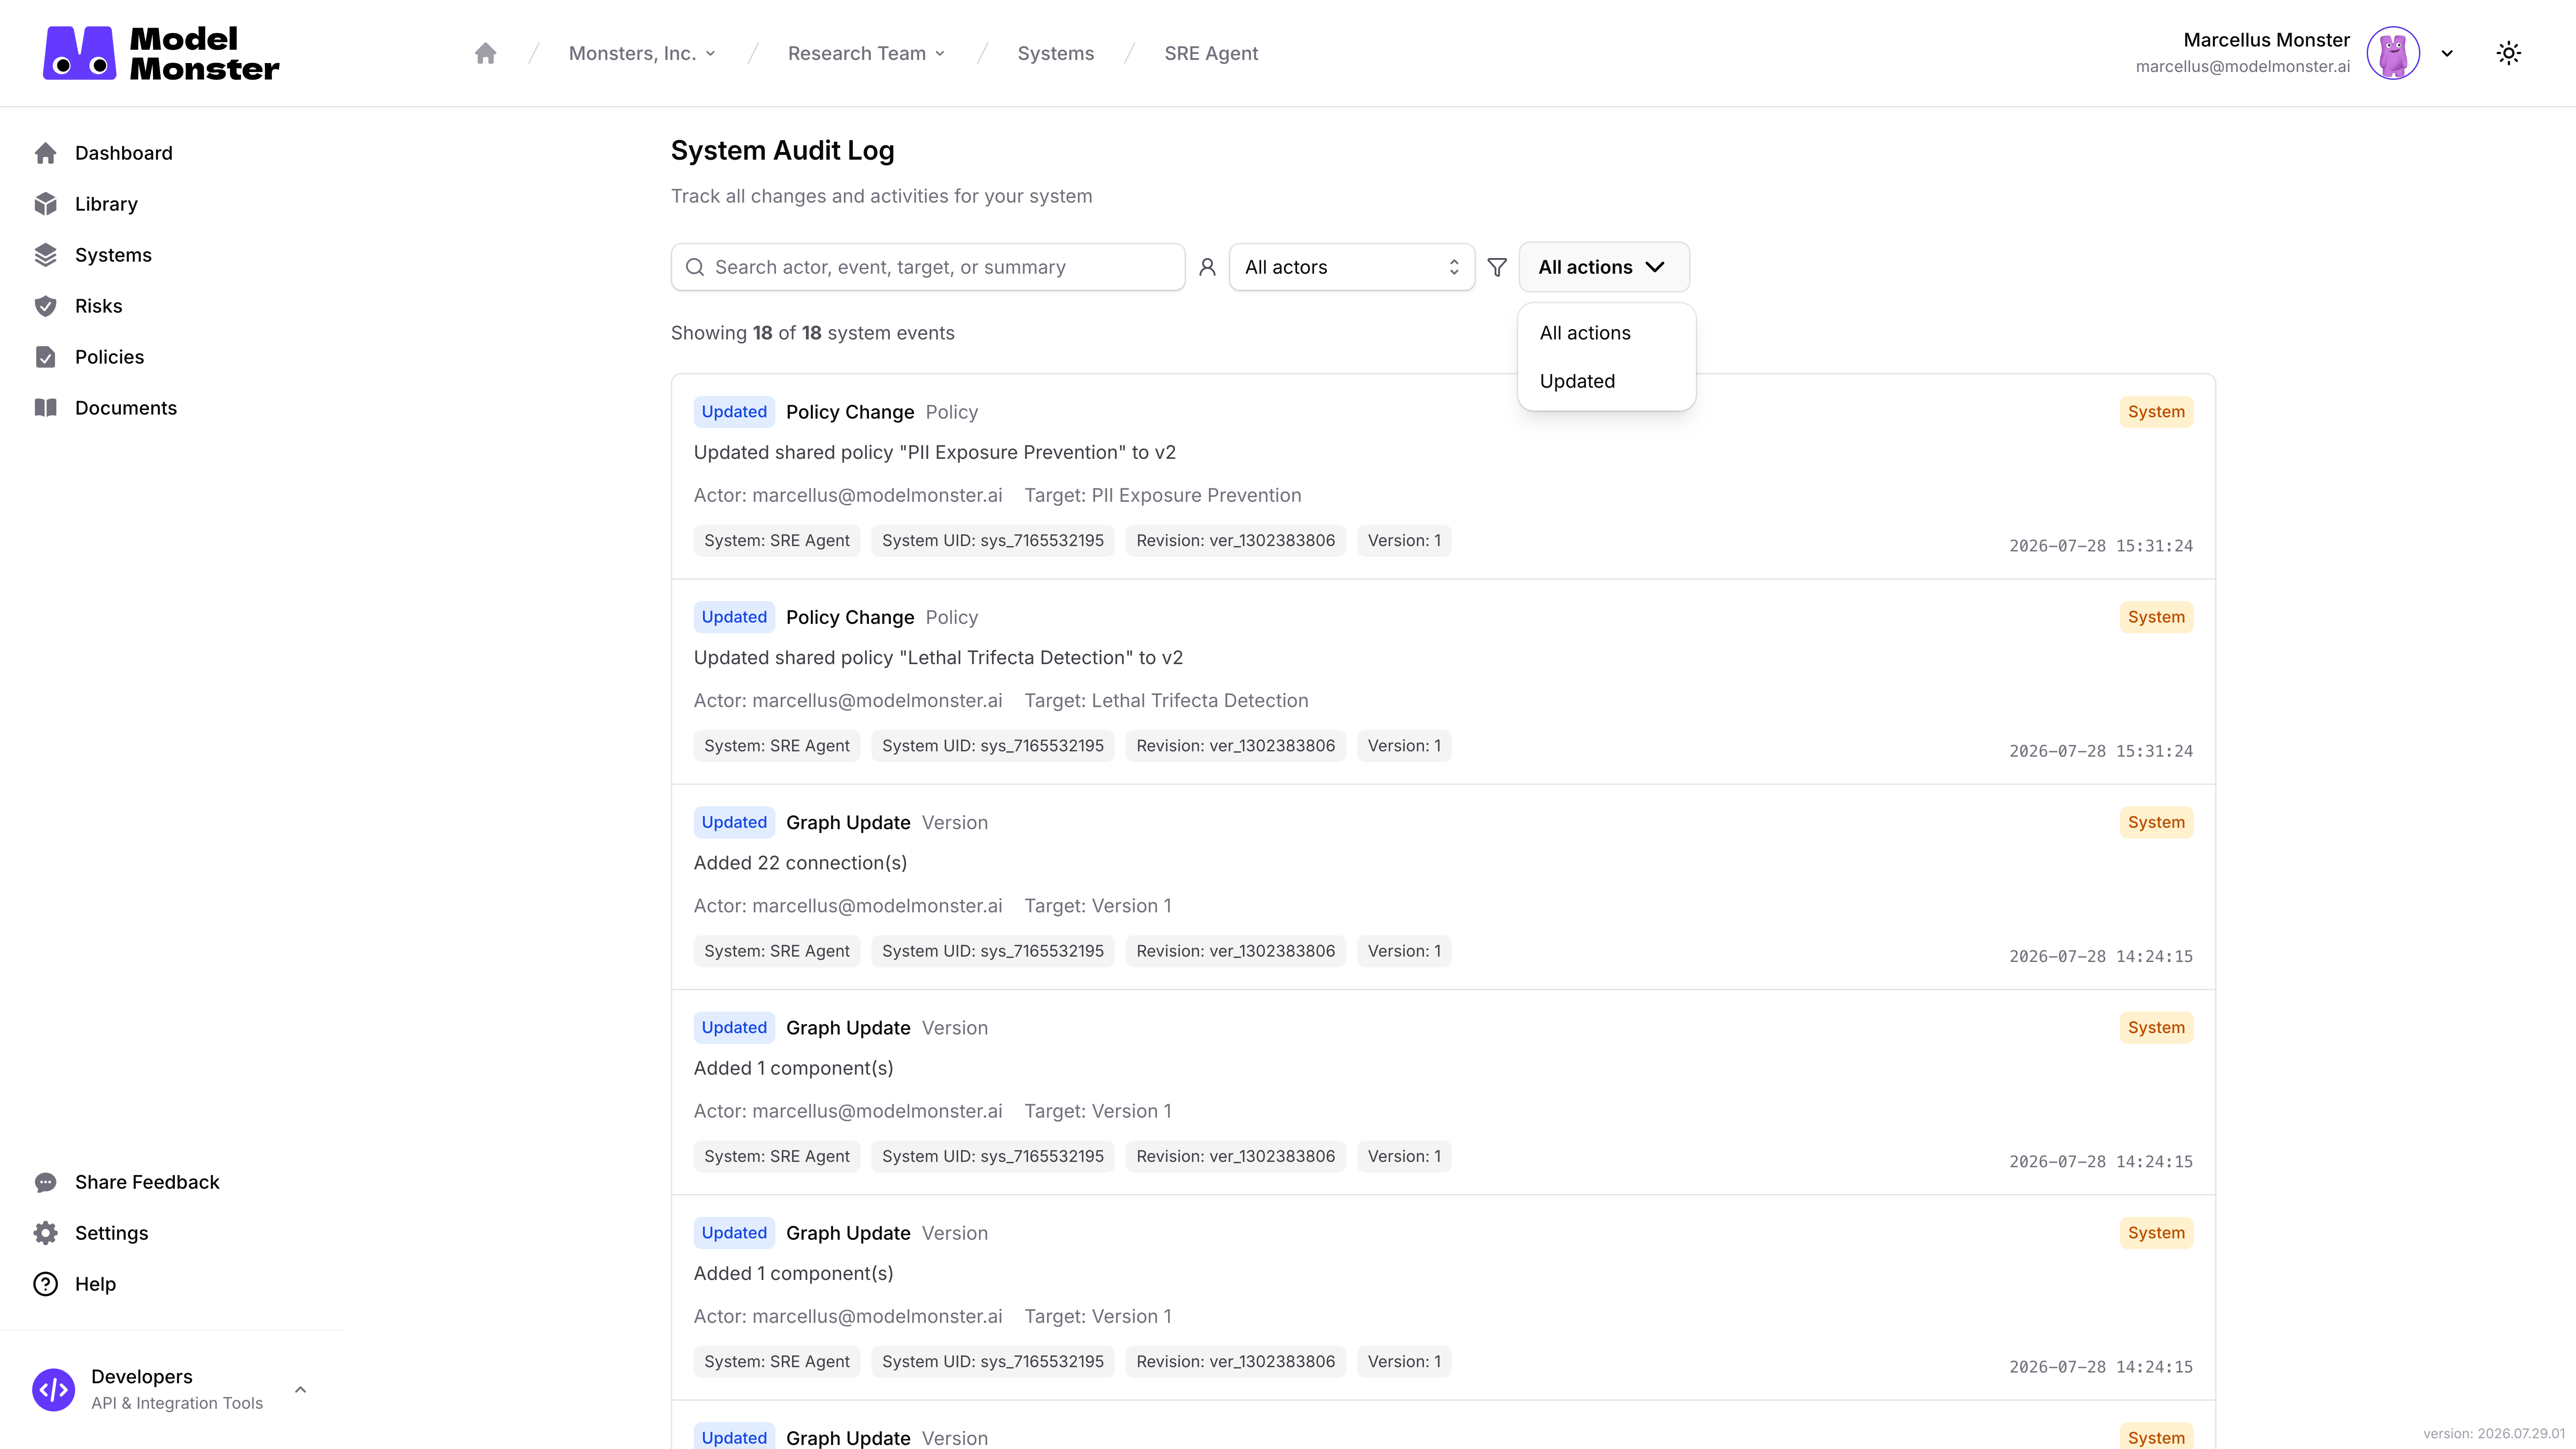Click version label 2026.07.29.01

tap(2494, 1433)
